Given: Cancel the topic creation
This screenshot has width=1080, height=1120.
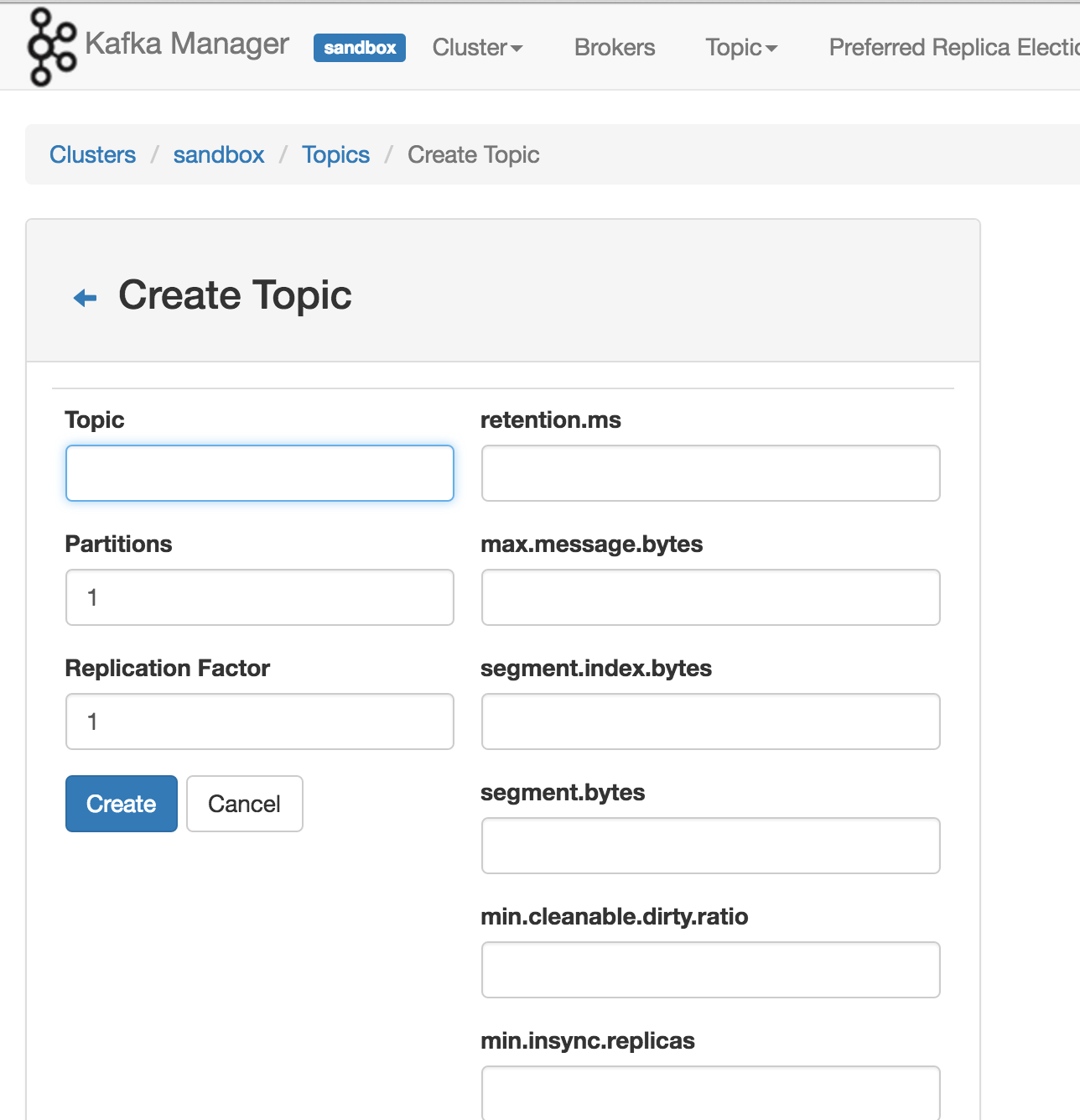Looking at the screenshot, I should 244,804.
